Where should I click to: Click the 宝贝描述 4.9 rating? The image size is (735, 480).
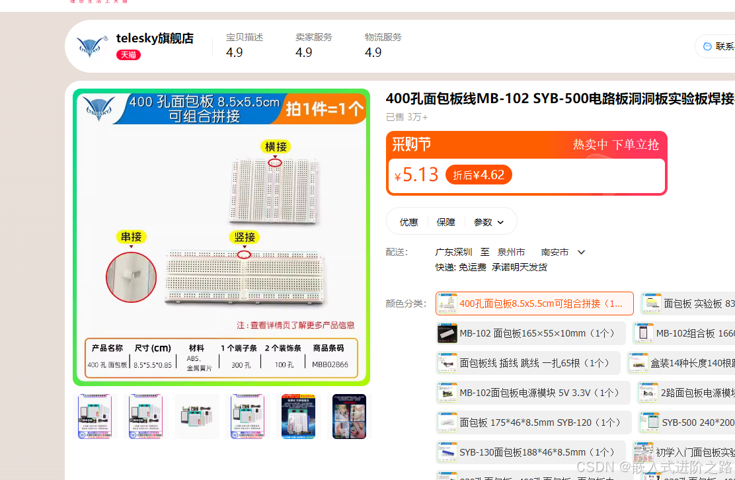(x=244, y=45)
